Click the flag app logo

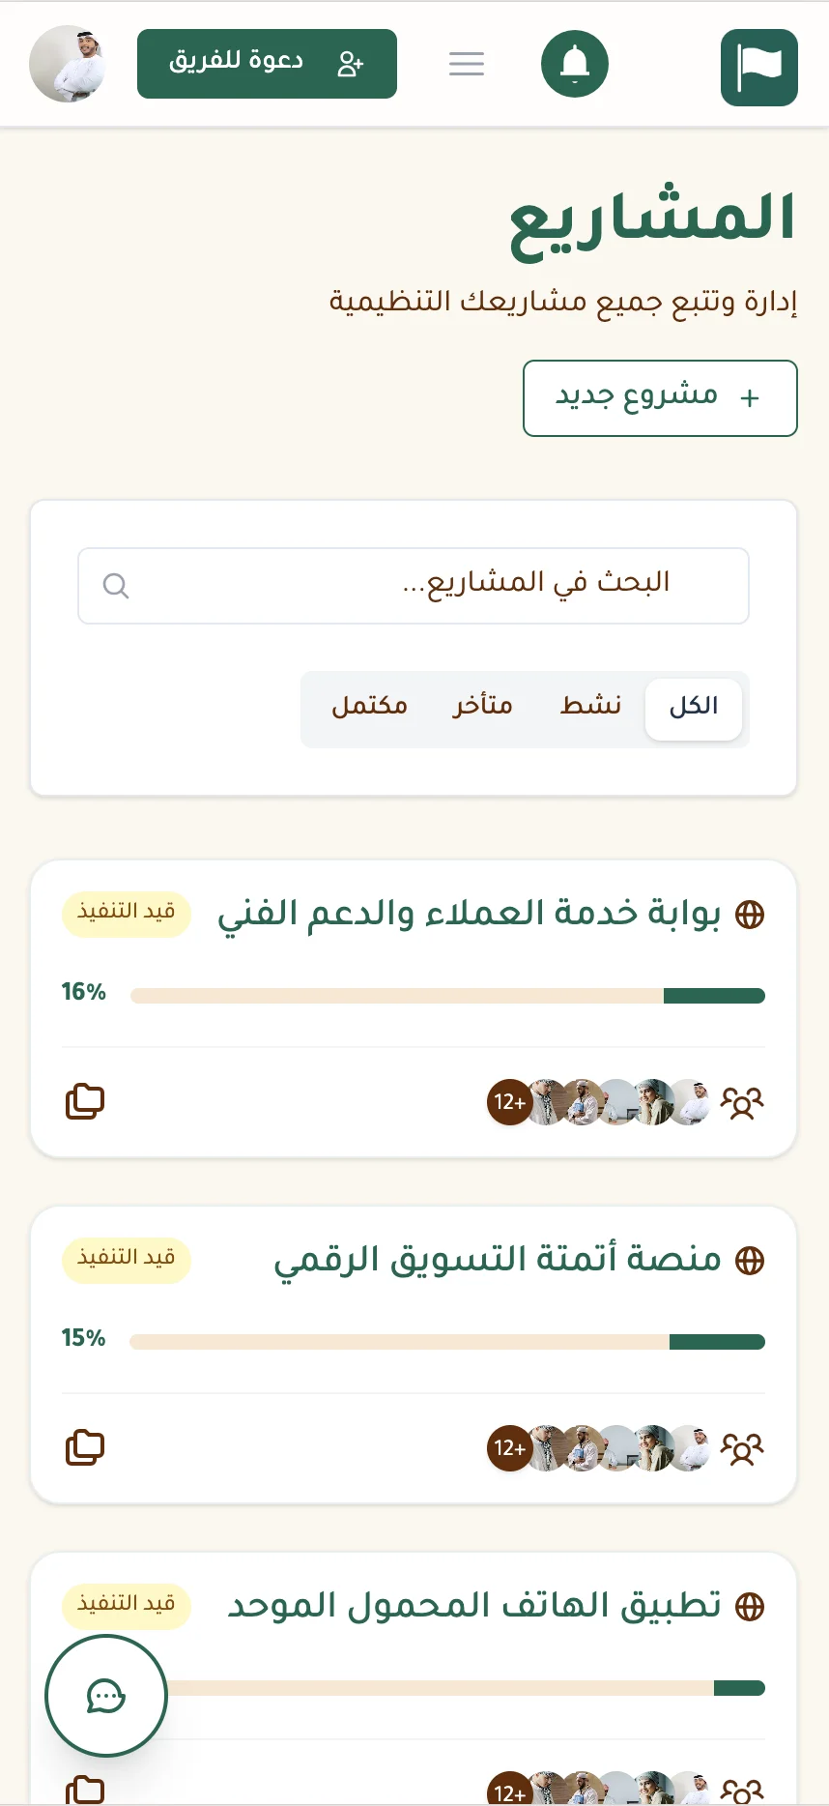(x=759, y=68)
